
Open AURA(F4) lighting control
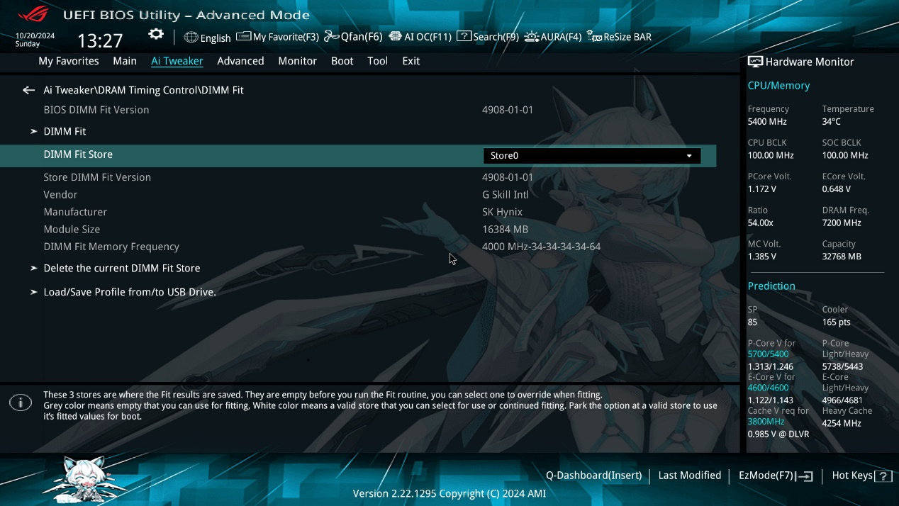[553, 37]
